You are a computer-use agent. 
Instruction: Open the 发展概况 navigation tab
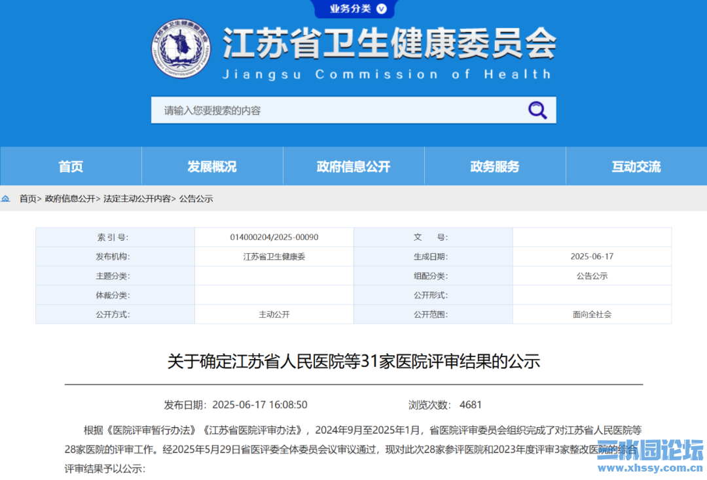[x=212, y=166]
